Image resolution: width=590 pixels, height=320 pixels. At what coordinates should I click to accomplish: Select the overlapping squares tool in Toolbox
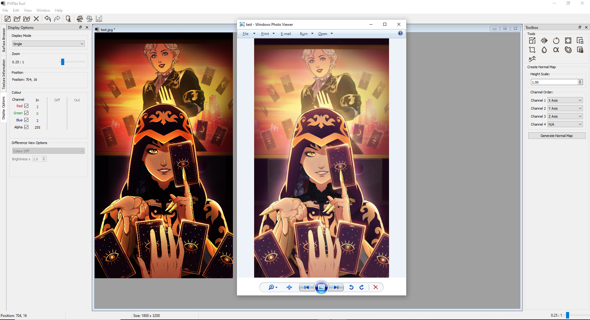(x=580, y=50)
